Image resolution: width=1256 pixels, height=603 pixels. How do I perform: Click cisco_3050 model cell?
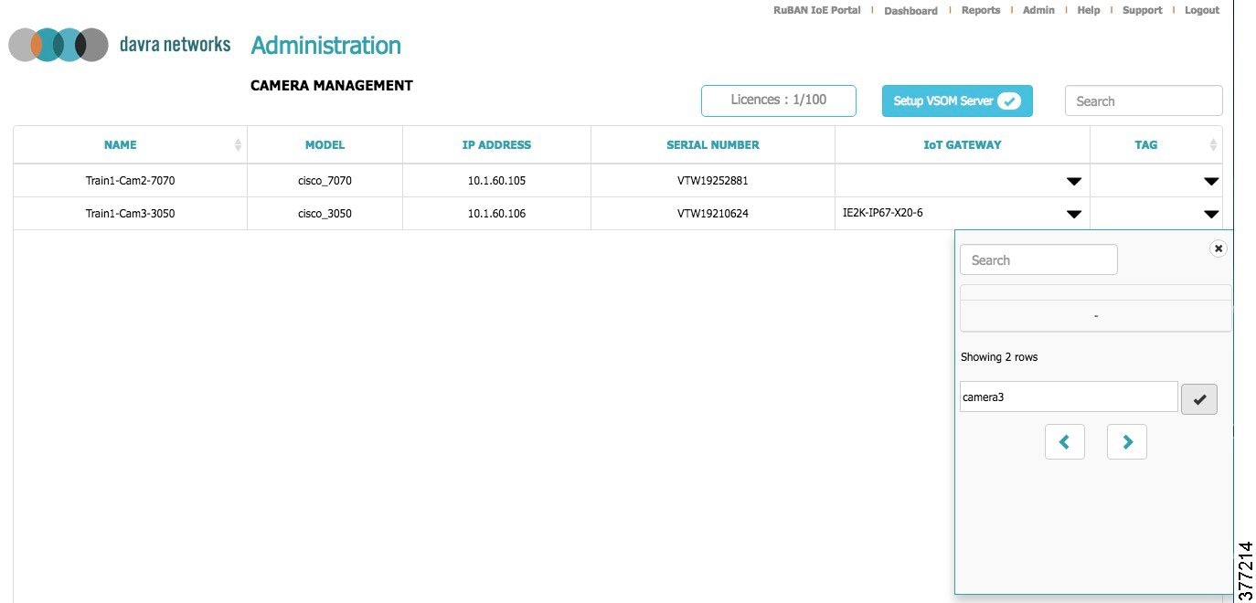[x=325, y=214]
